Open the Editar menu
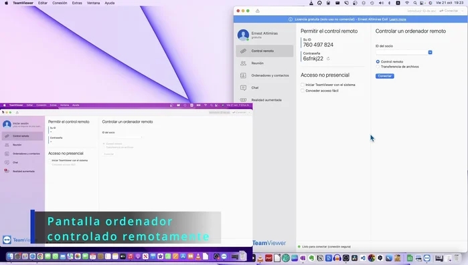Image resolution: width=468 pixels, height=265 pixels. tap(43, 3)
